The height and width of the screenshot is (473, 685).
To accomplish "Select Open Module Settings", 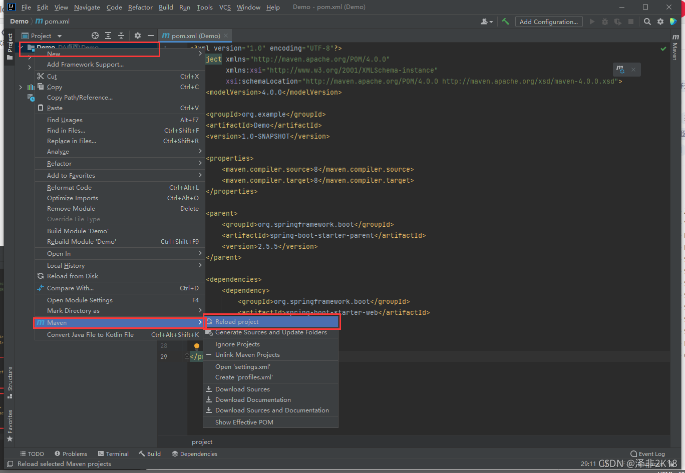I will click(119, 300).
